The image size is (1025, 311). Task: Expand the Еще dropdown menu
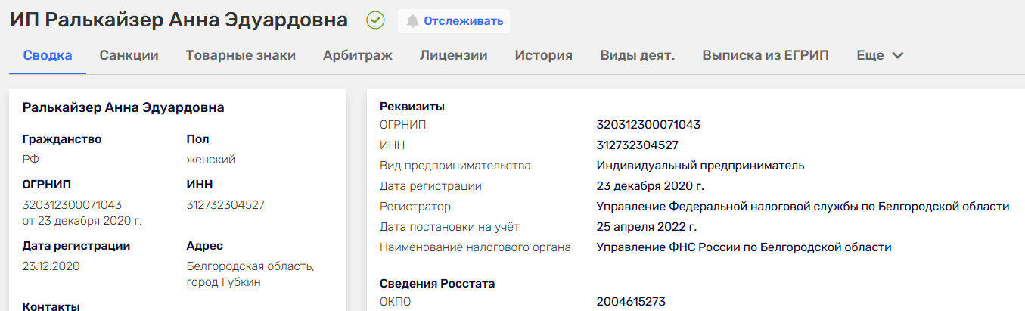point(880,55)
